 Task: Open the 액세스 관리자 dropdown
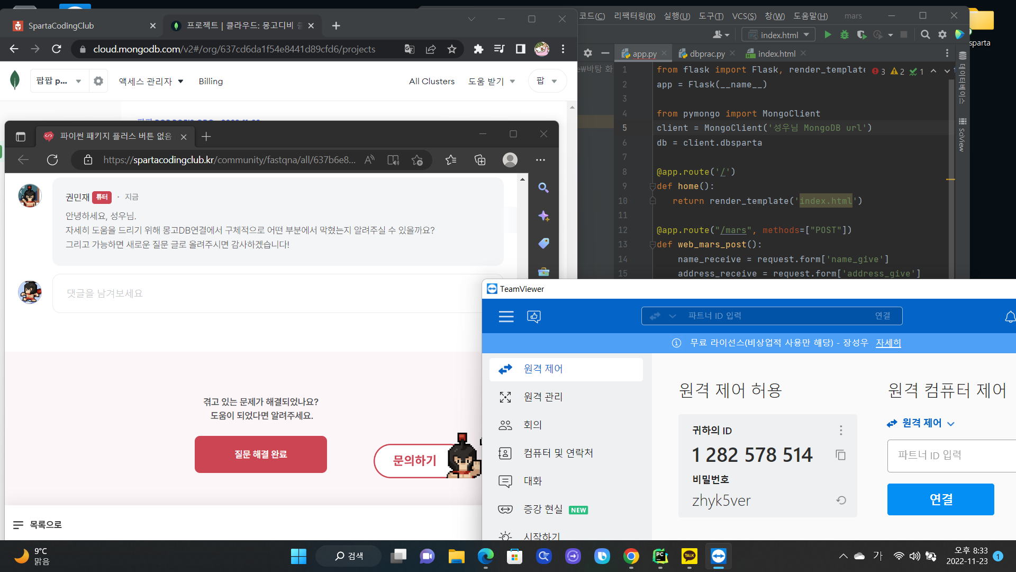151,81
